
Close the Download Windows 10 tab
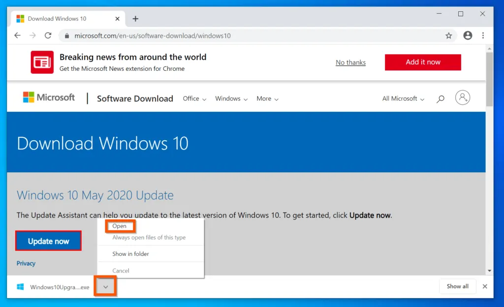117,19
